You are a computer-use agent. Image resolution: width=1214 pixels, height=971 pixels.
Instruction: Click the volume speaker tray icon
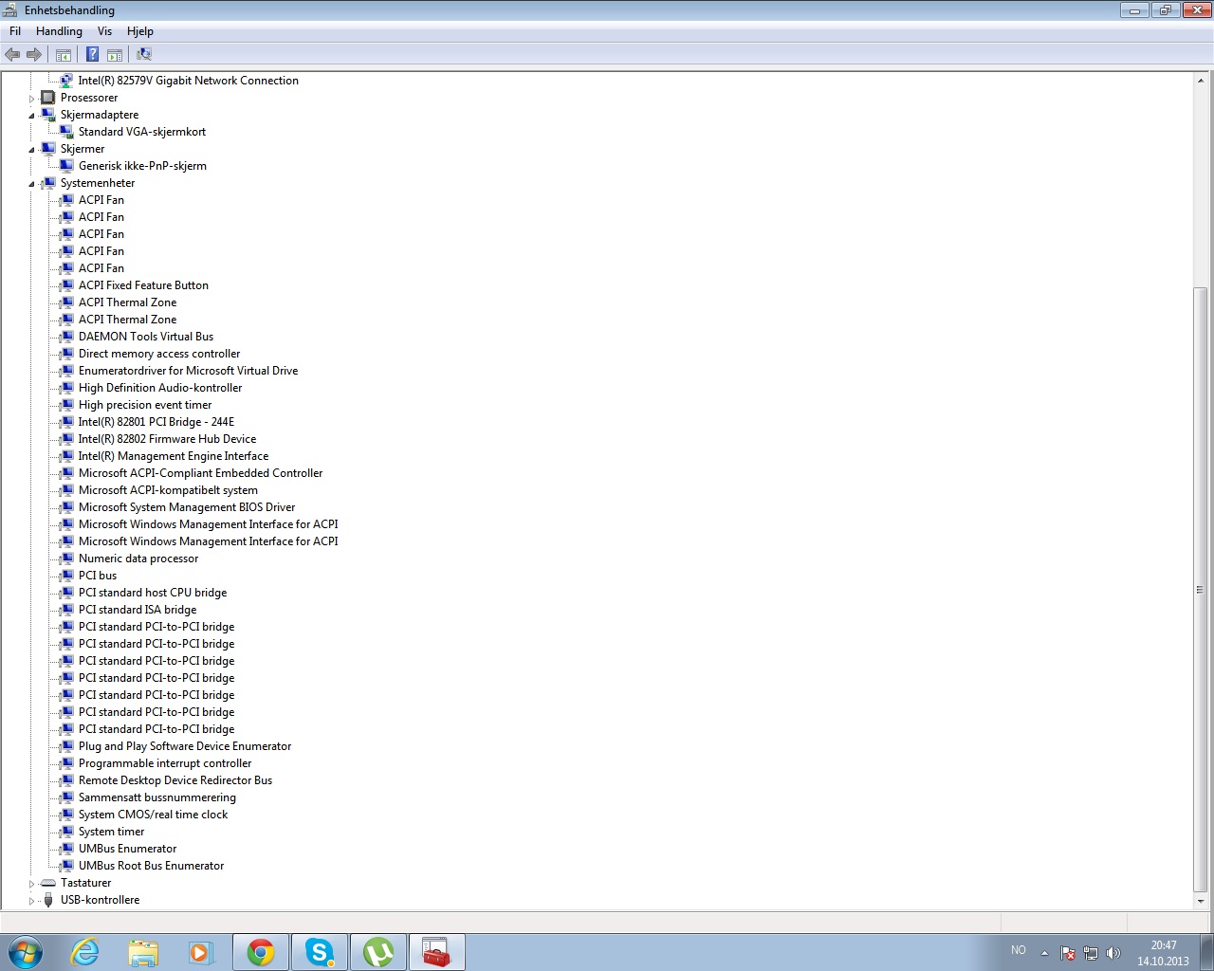[x=1113, y=953]
